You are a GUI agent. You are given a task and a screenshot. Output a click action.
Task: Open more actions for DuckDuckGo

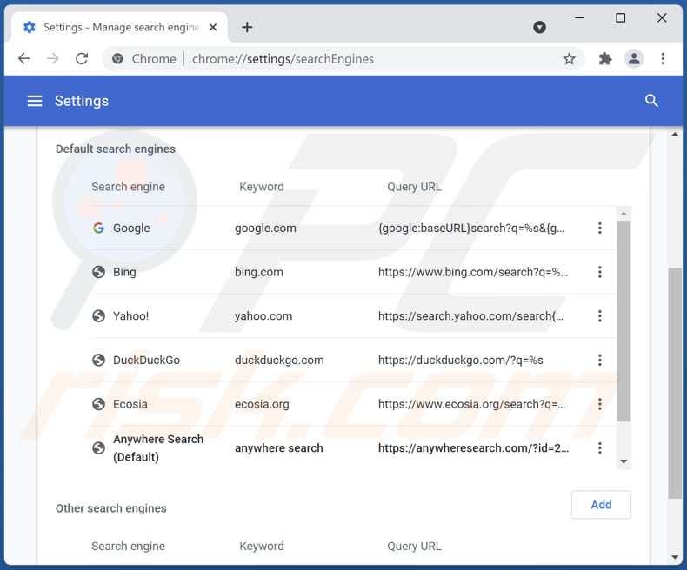pyautogui.click(x=600, y=361)
